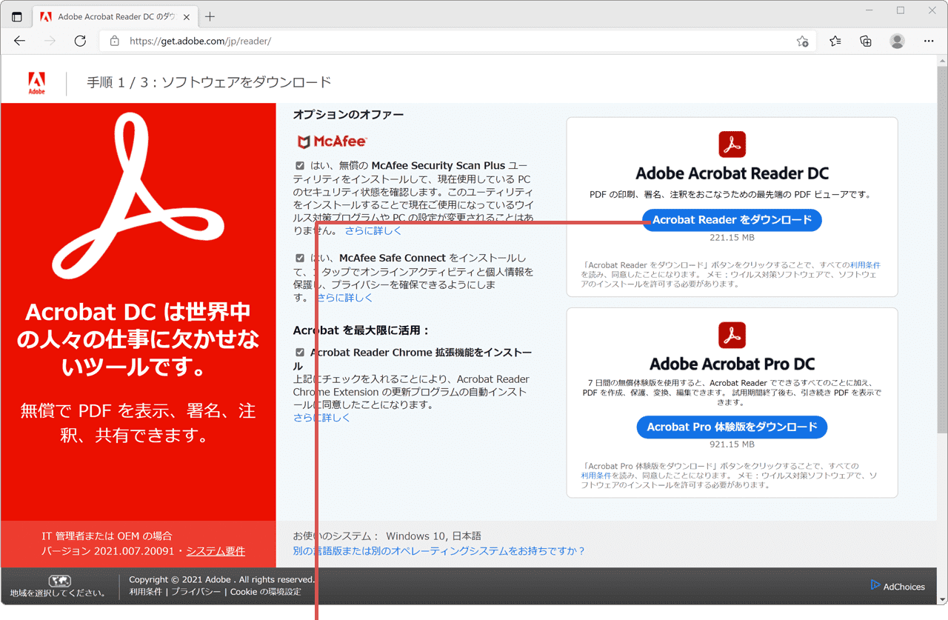The width and height of the screenshot is (948, 620).
Task: Add this page to favorites star icon
Action: tap(802, 41)
